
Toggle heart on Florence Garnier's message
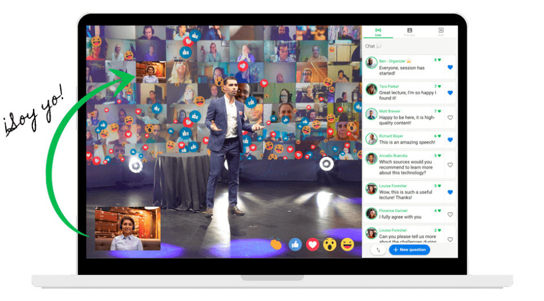tap(450, 215)
